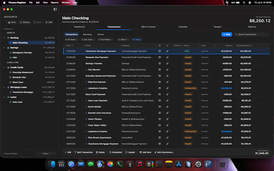Image resolution: width=274 pixels, height=171 pixels.
Task: Open the Reports menu in menu bar
Action: click(55, 3)
